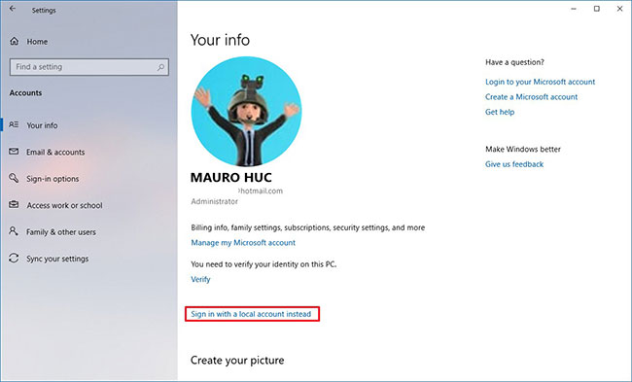Click the Sync your settings arrows icon

(14, 258)
